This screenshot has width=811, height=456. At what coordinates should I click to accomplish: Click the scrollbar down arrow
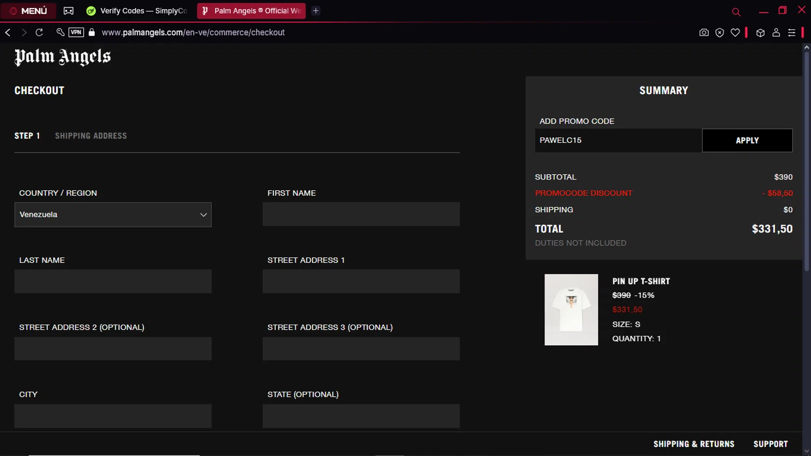click(806, 451)
